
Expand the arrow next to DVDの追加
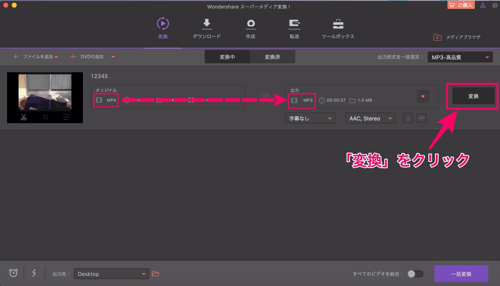tap(113, 57)
